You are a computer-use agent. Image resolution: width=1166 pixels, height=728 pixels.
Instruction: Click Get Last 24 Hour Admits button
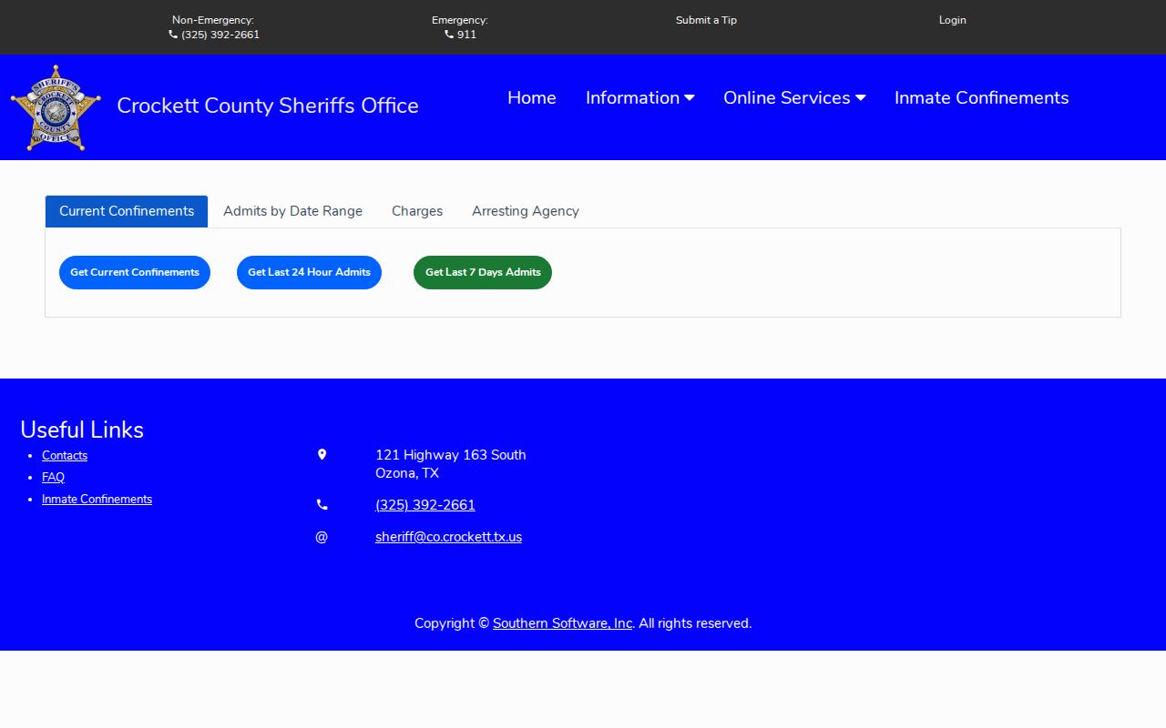[x=309, y=272]
